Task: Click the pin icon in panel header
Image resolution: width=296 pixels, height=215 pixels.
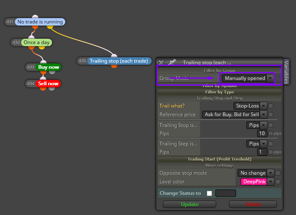Action: pos(172,62)
